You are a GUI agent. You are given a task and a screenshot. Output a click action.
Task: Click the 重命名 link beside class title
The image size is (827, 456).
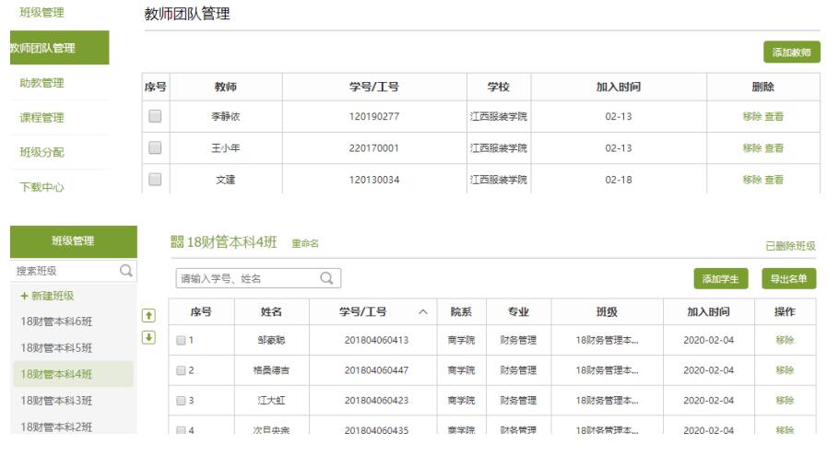[x=304, y=243]
